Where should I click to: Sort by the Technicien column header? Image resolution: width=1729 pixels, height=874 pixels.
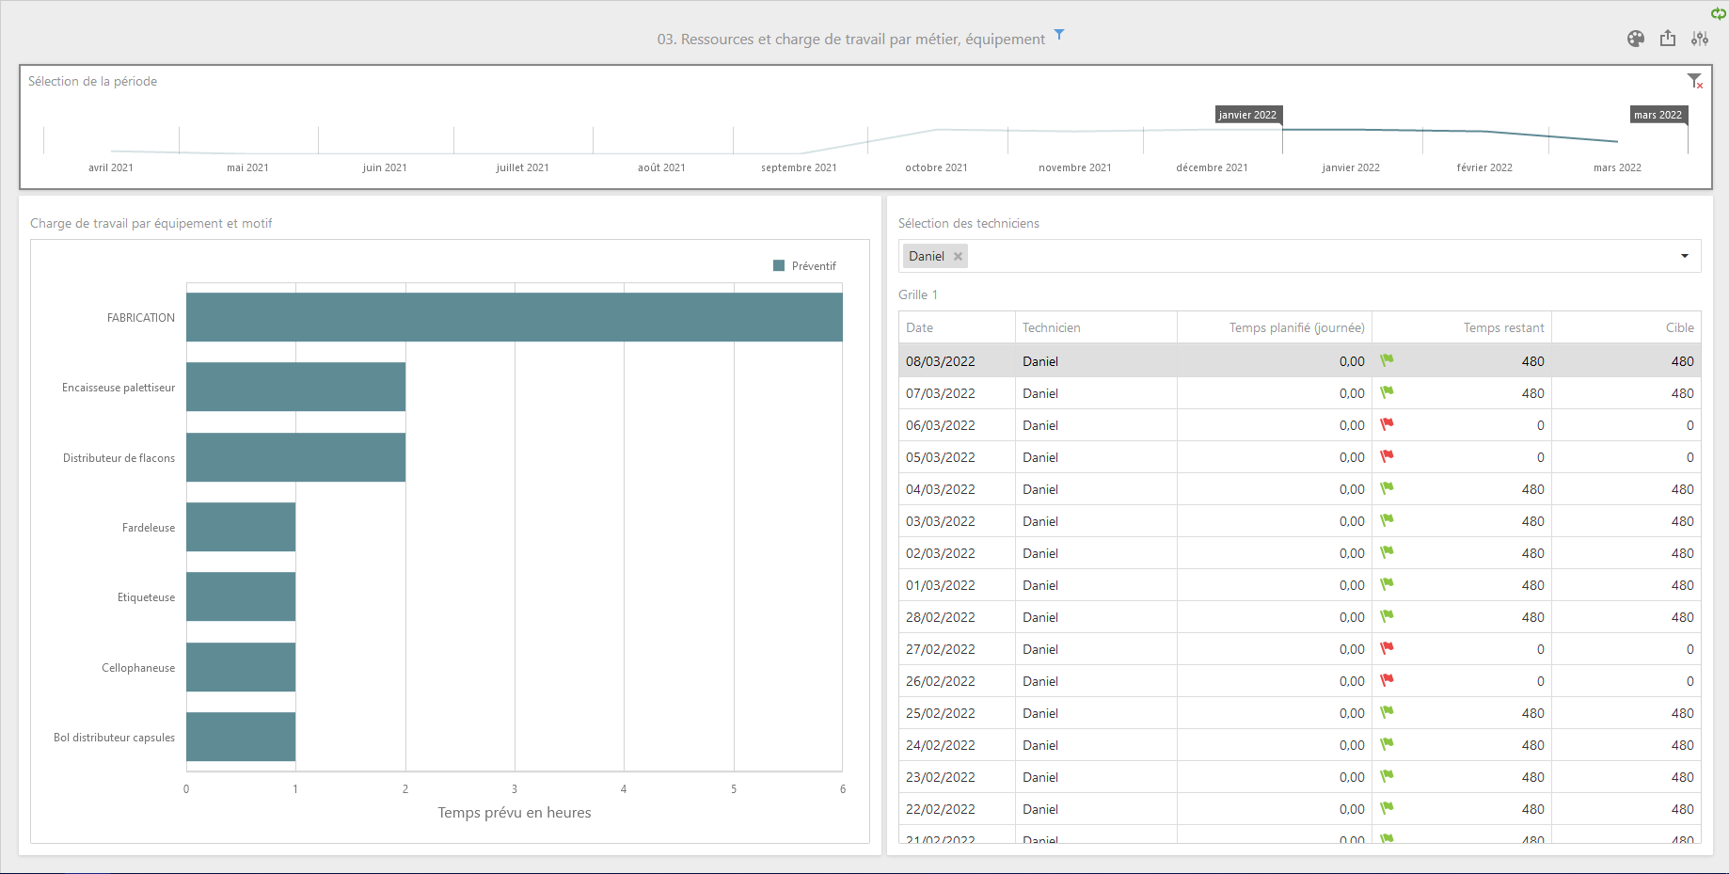(x=1096, y=327)
